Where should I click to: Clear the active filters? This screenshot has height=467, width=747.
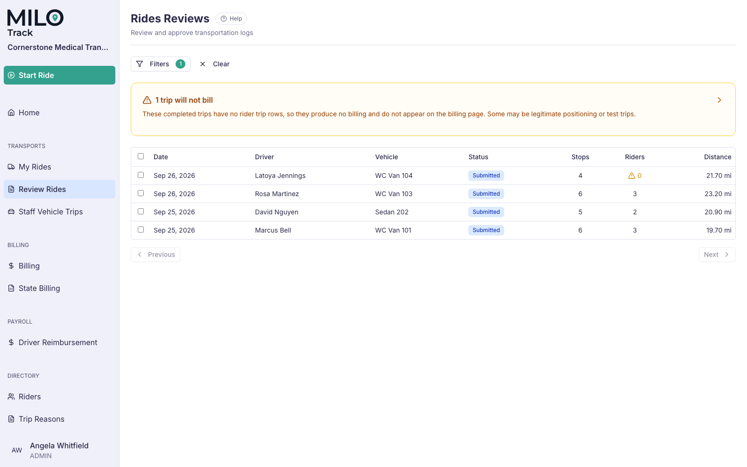point(215,64)
